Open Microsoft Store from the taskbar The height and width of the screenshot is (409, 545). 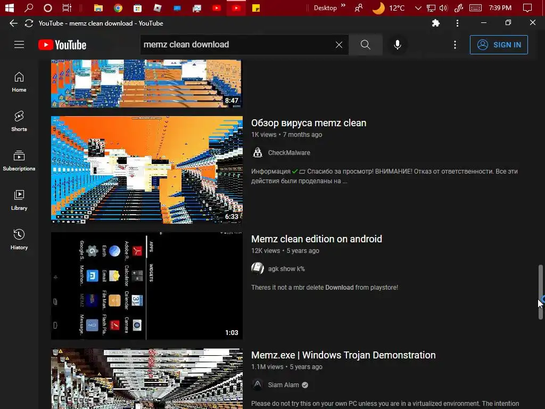click(x=138, y=7)
